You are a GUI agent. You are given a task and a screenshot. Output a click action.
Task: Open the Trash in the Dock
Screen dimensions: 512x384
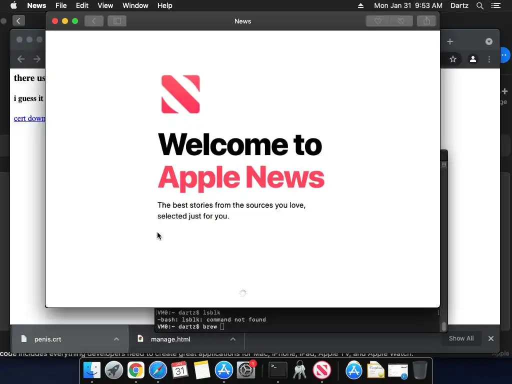click(420, 370)
